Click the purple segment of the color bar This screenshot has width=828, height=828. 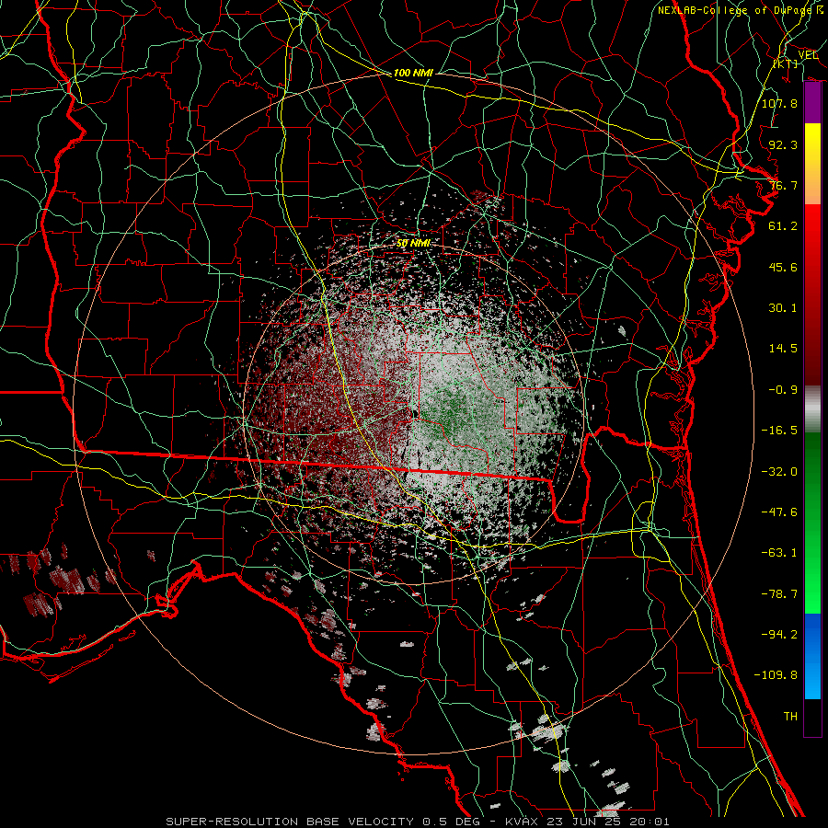tap(812, 103)
